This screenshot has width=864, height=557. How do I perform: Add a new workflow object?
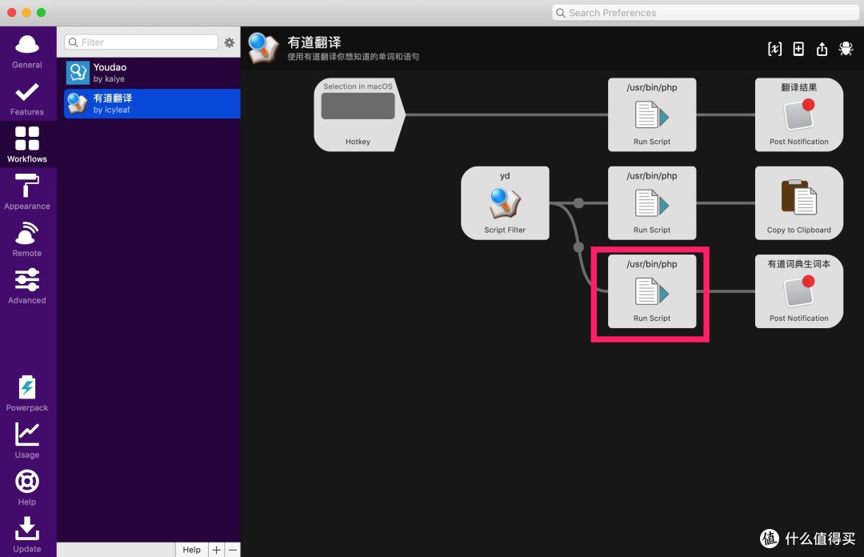click(x=798, y=49)
